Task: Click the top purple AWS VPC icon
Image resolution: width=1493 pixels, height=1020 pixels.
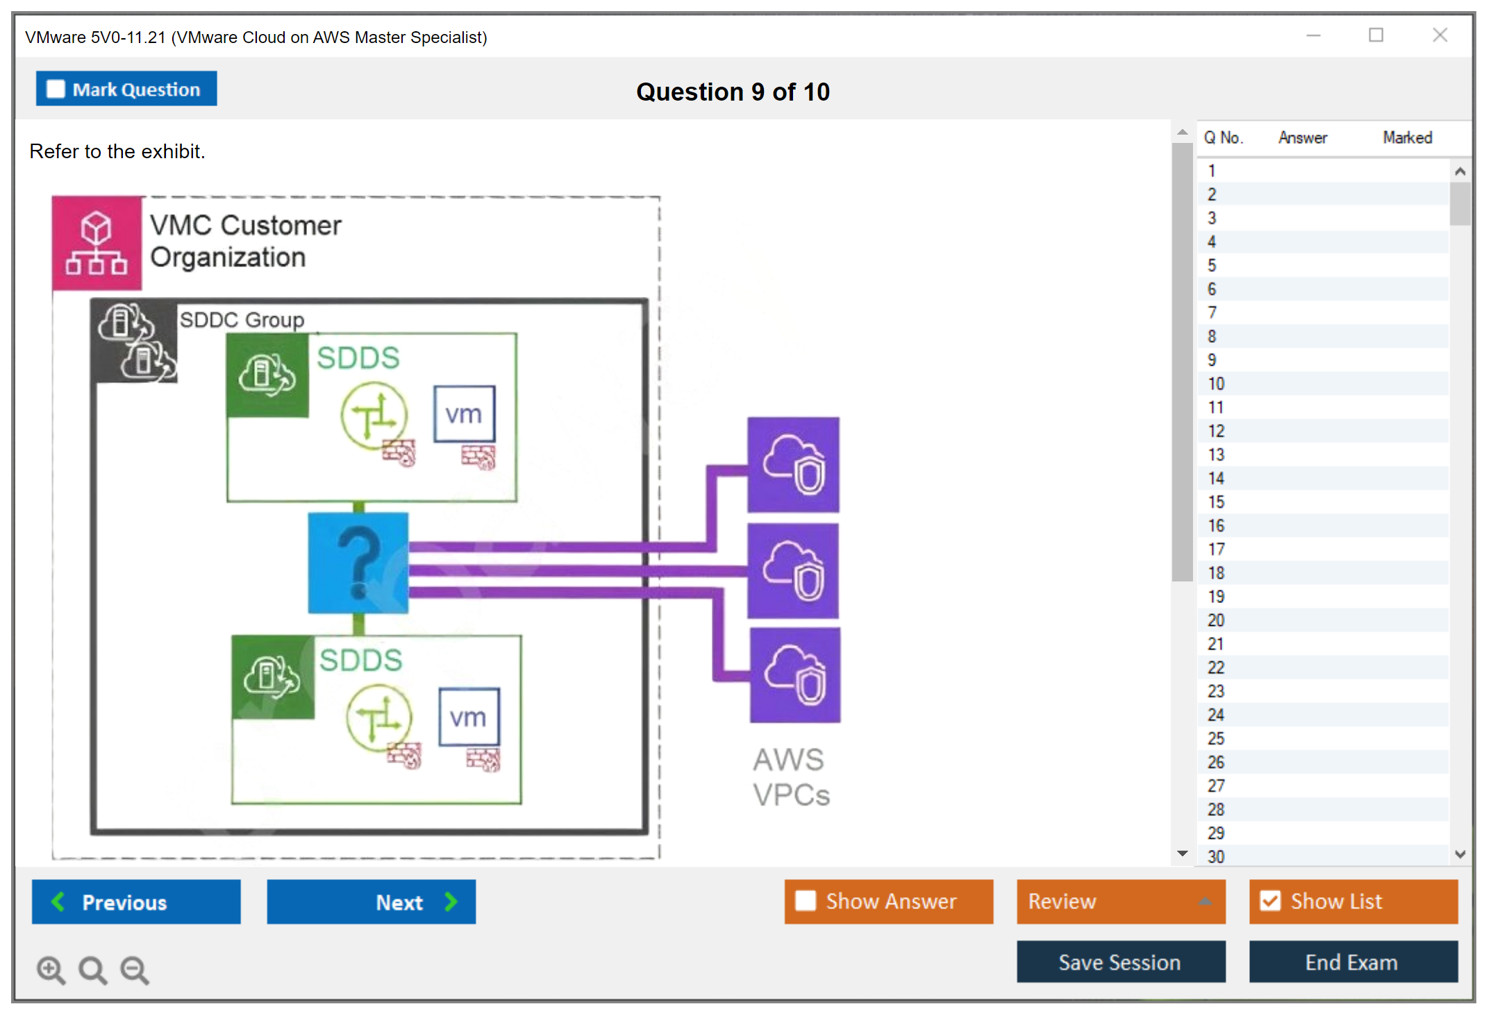Action: (793, 464)
